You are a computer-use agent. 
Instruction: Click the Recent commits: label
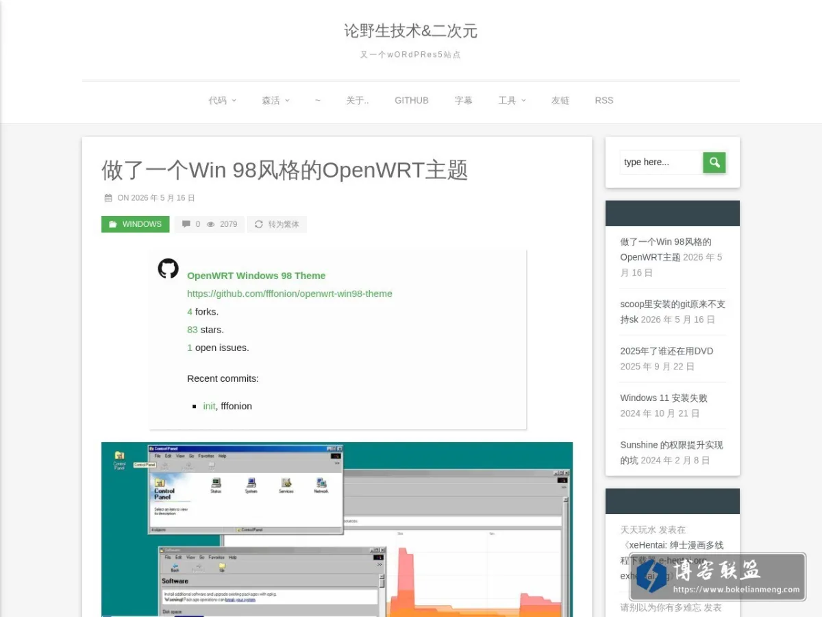coord(223,378)
